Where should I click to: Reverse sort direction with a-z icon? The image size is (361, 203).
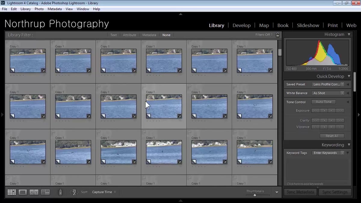74,192
